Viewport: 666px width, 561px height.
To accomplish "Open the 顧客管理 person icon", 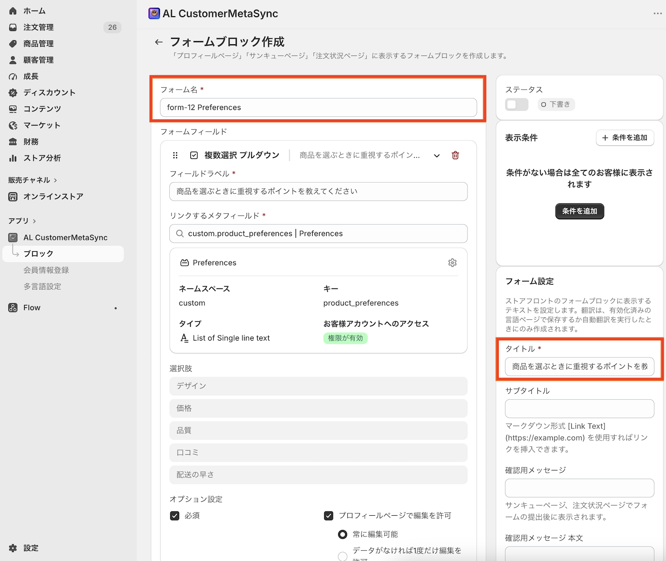I will (13, 60).
